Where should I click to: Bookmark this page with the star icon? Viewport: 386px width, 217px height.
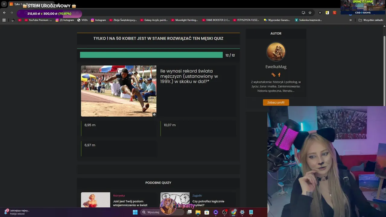point(310,13)
